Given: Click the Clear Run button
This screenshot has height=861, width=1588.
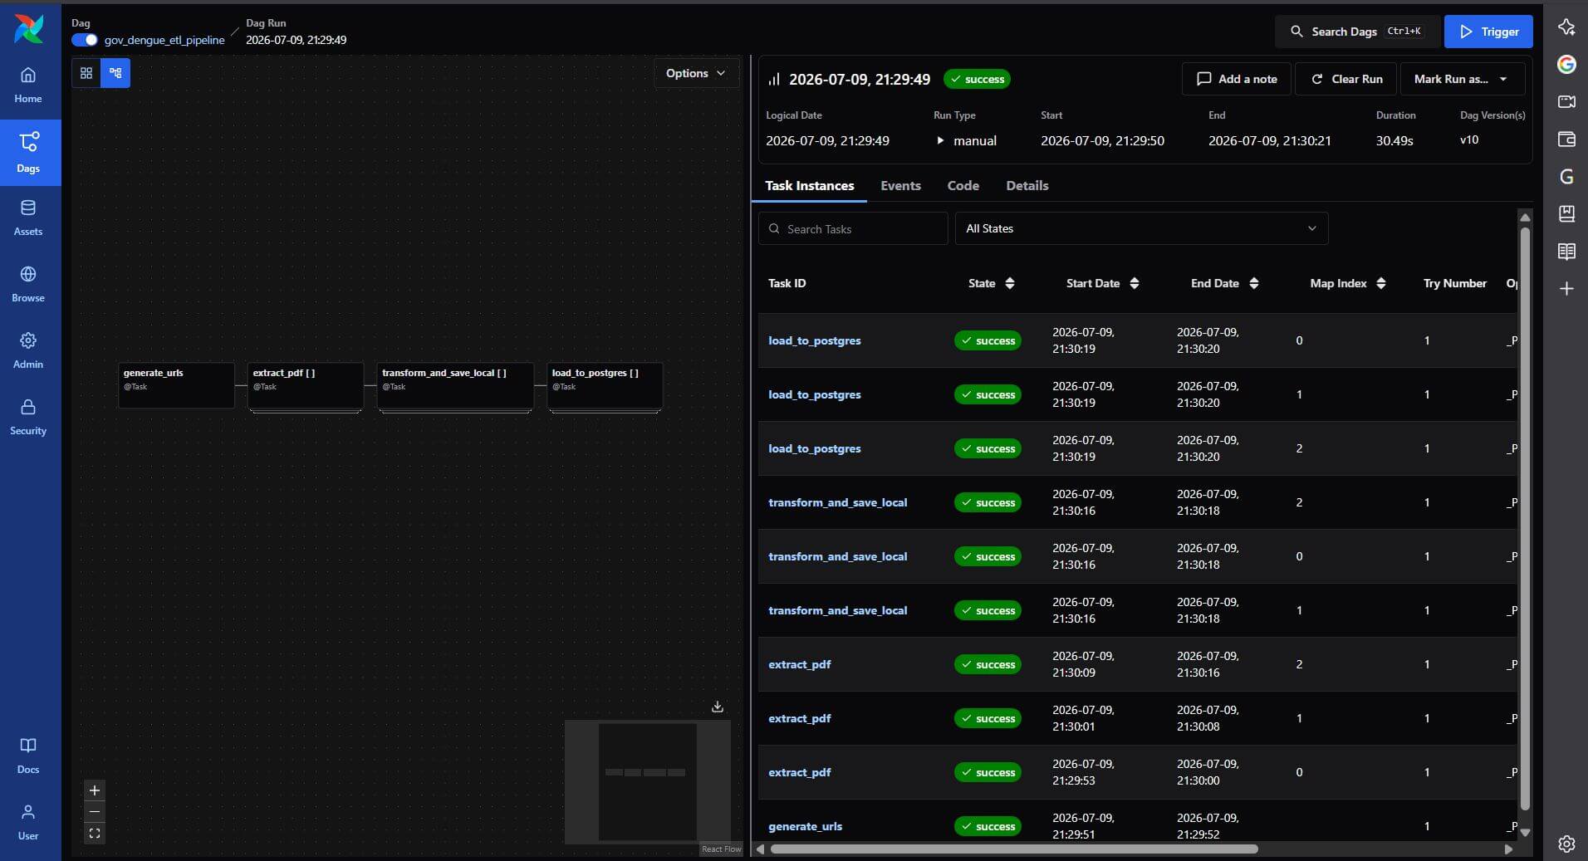Looking at the screenshot, I should pyautogui.click(x=1346, y=79).
